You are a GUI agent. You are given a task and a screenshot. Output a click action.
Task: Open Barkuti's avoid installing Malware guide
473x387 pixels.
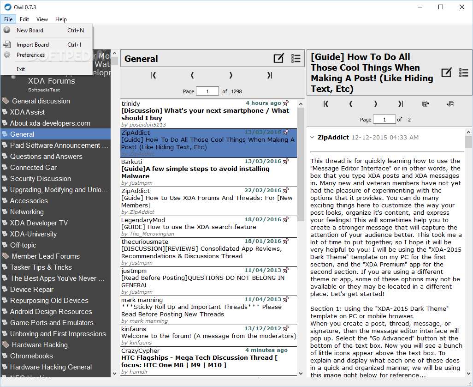[209, 172]
